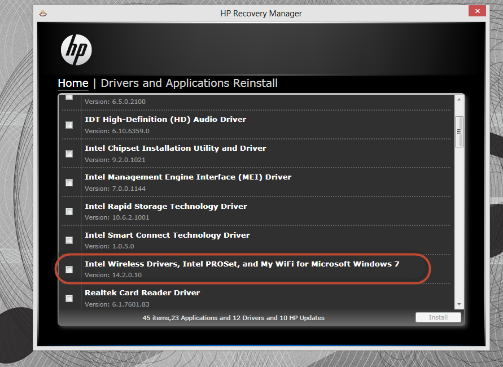
Task: Check the Intel Smart Connect Technology checkbox
Action: coord(69,240)
